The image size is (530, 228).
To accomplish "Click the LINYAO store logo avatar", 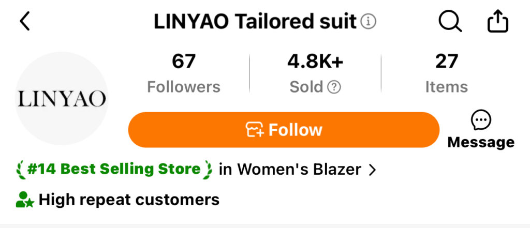I will 62,99.
